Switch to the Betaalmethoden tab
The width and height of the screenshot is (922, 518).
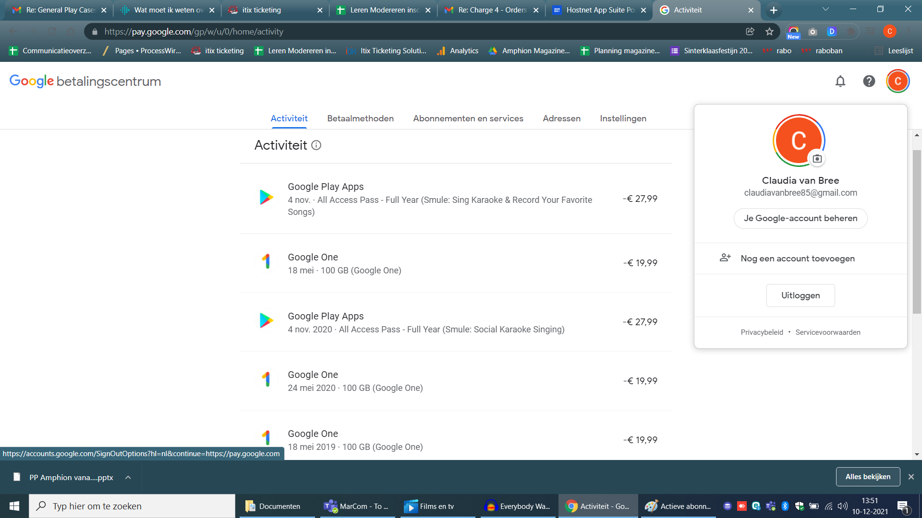coord(360,118)
